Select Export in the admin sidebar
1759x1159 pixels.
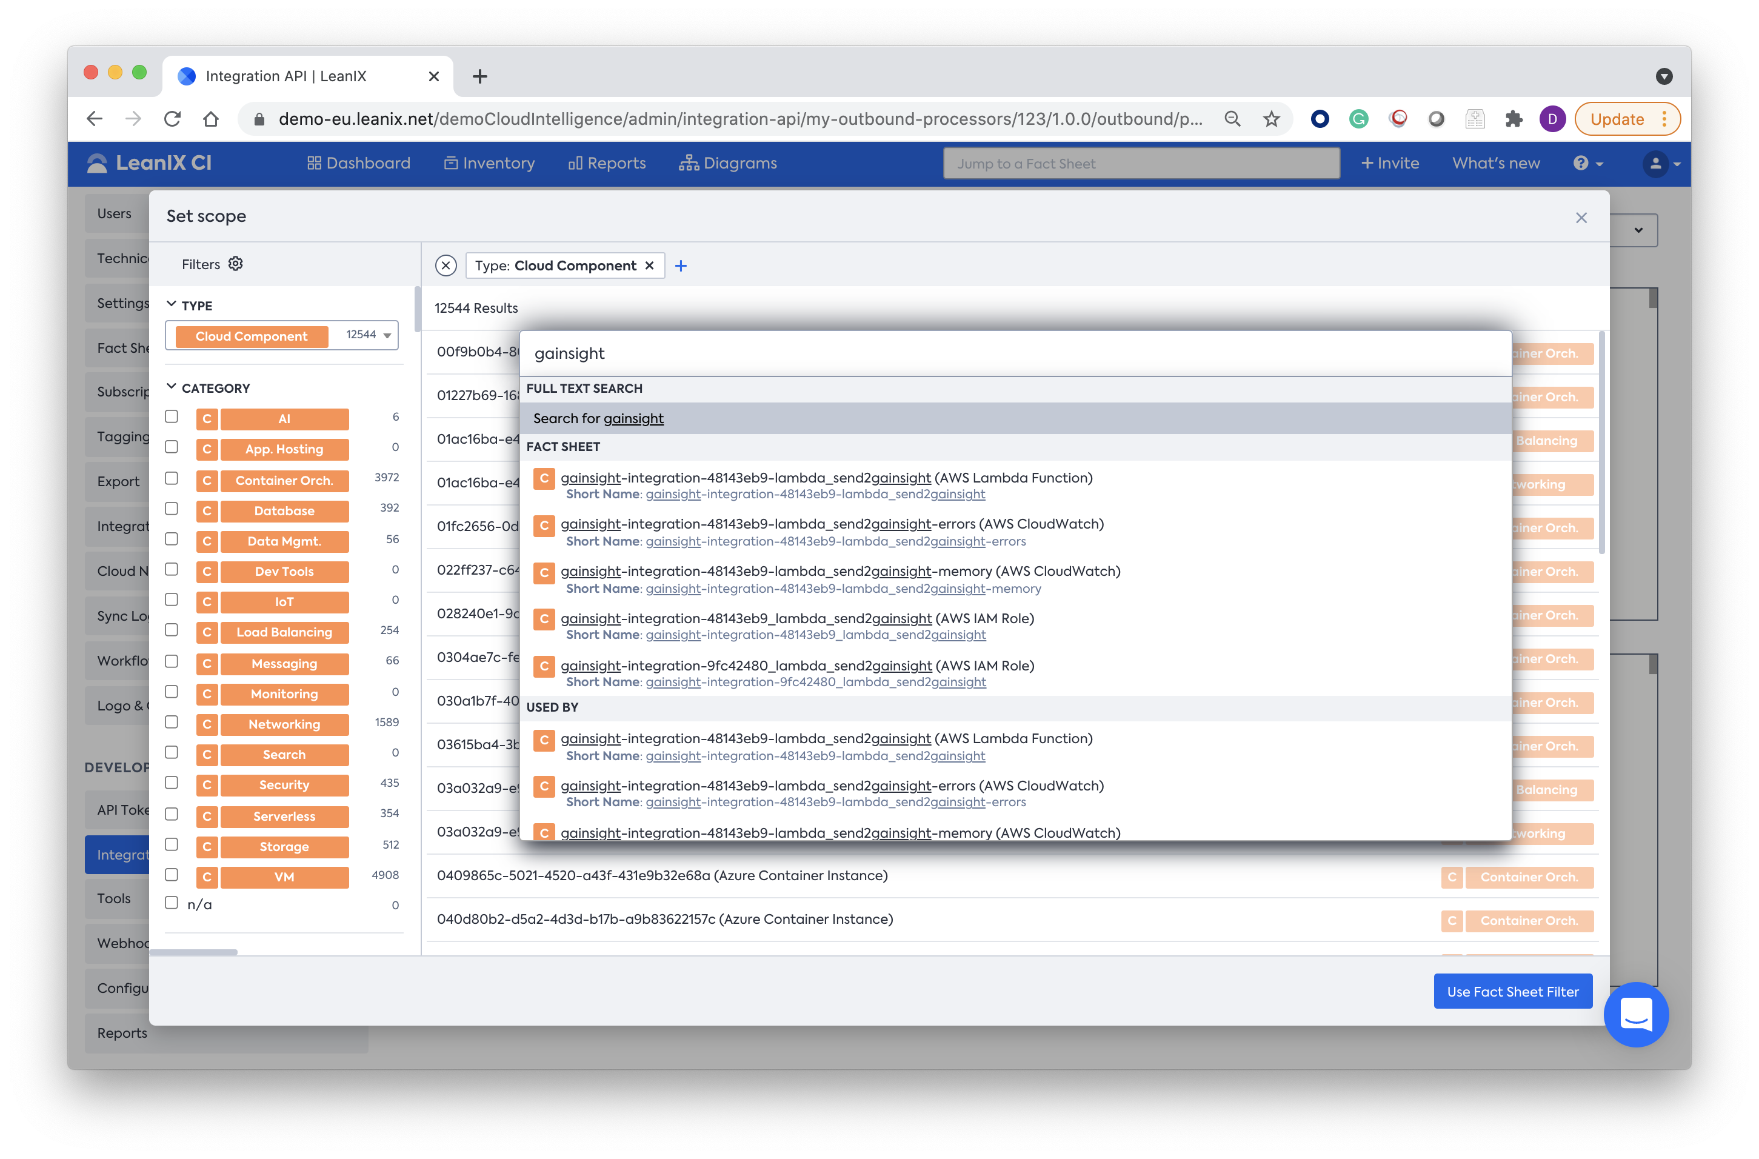tap(118, 482)
